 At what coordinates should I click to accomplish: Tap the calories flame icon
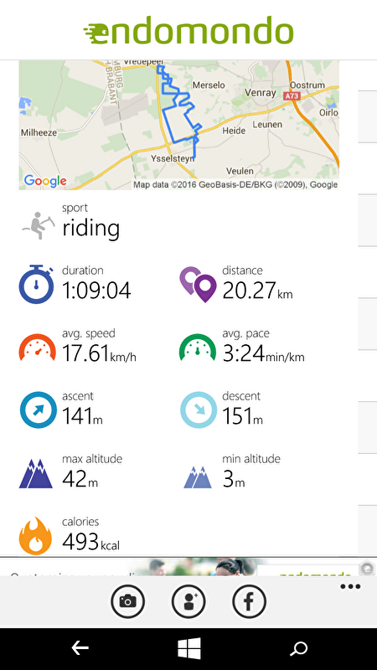[x=35, y=536]
